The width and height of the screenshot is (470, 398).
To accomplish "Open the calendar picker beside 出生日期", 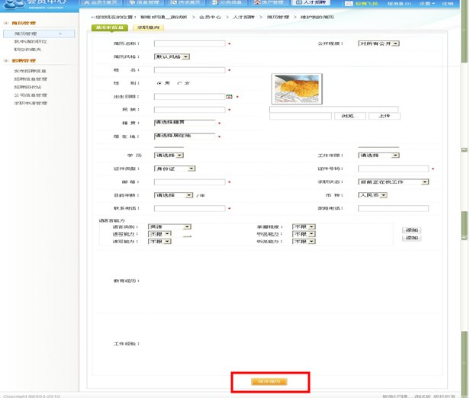I will [229, 97].
